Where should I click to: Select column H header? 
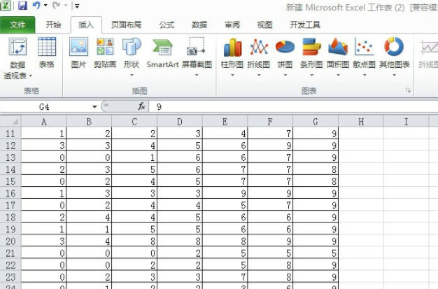click(361, 122)
